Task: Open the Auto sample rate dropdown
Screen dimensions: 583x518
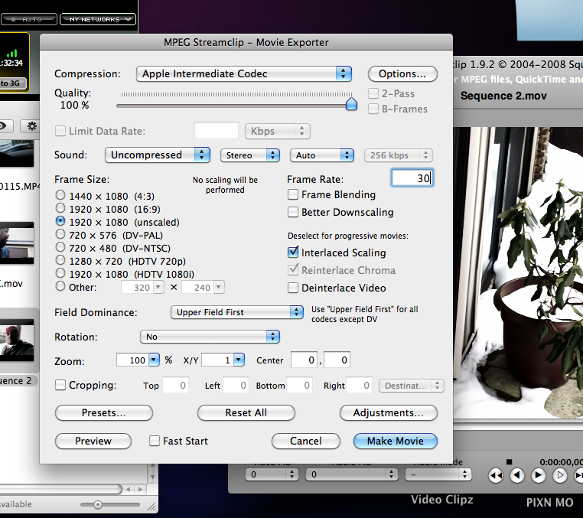Action: (321, 155)
